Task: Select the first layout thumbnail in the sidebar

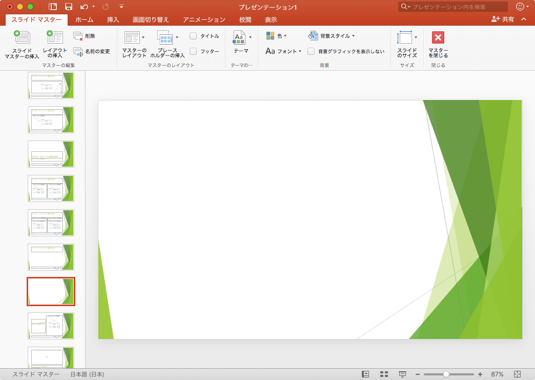Action: [51, 85]
